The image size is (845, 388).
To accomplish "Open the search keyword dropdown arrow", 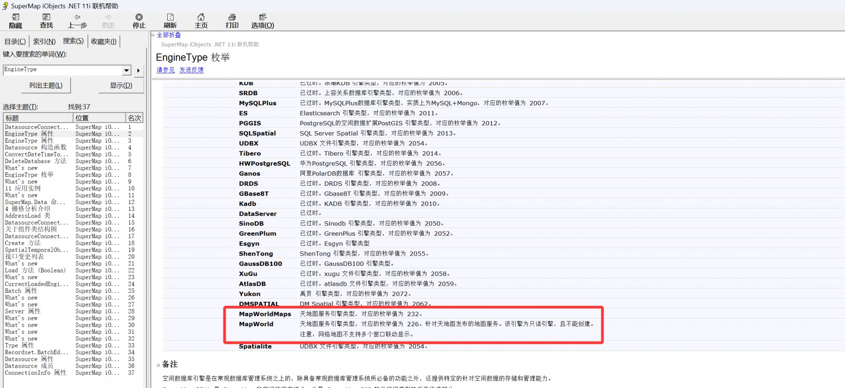I will pos(127,70).
